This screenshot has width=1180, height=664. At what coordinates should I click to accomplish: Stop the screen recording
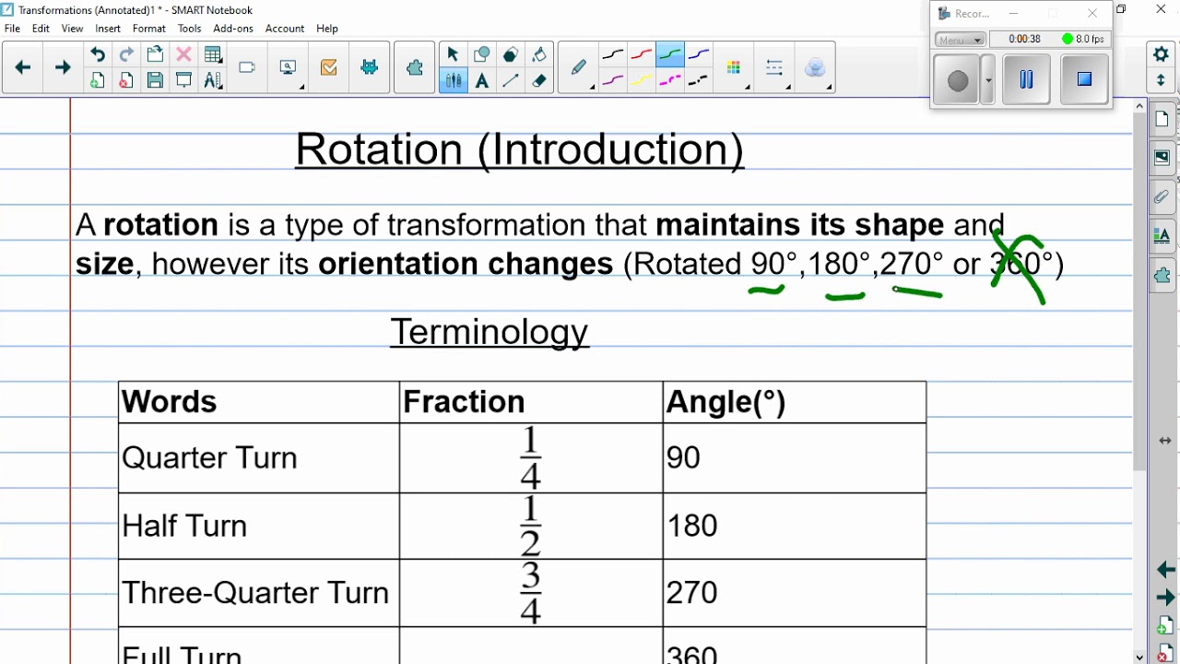point(1084,80)
